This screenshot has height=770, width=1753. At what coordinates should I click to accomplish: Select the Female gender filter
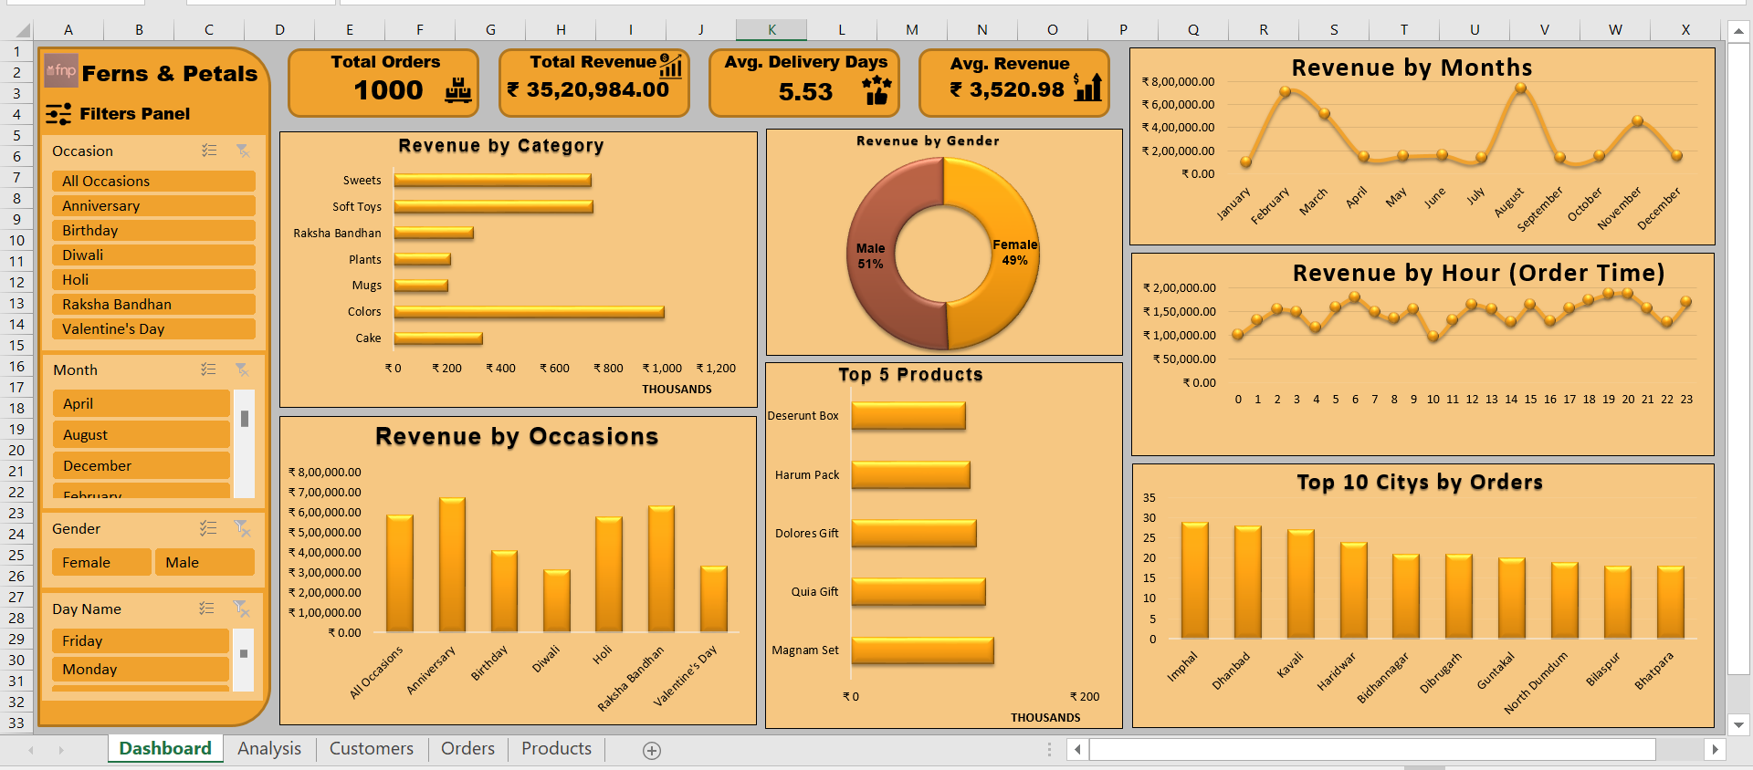[101, 562]
